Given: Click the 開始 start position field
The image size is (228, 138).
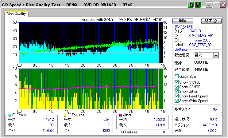Looking at the screenshot, I should pos(204,62).
